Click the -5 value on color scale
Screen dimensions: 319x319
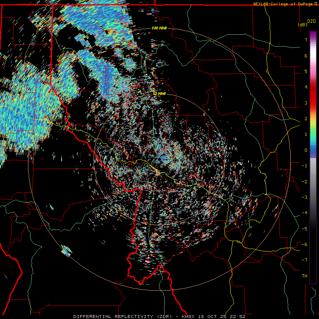click(304, 229)
